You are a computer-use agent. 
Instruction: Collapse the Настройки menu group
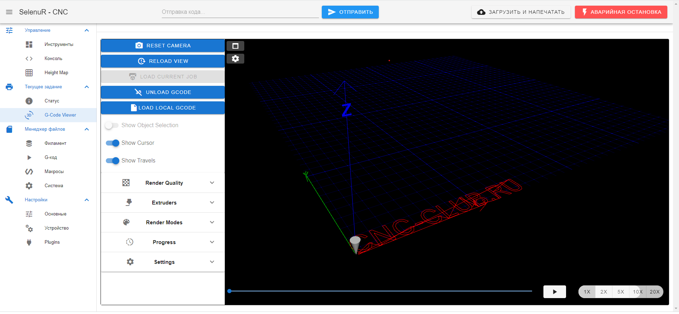click(87, 200)
